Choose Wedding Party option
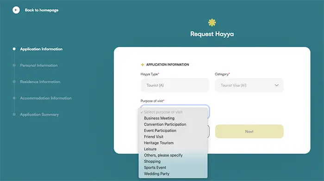The height and width of the screenshot is (181, 324). tap(173, 174)
